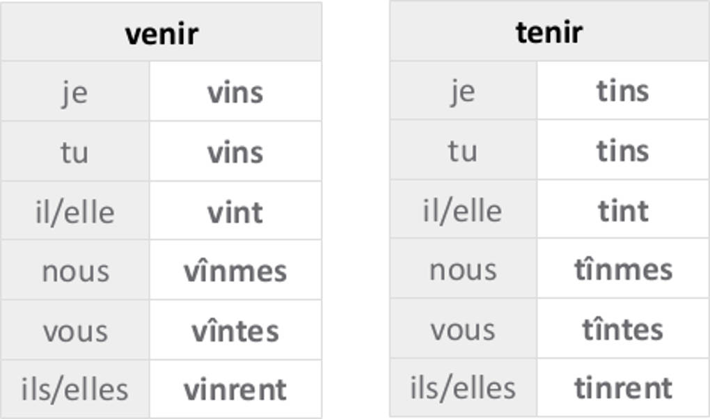Select the 'tinrent' conjugation cell
The height and width of the screenshot is (419, 710).
coord(623,388)
